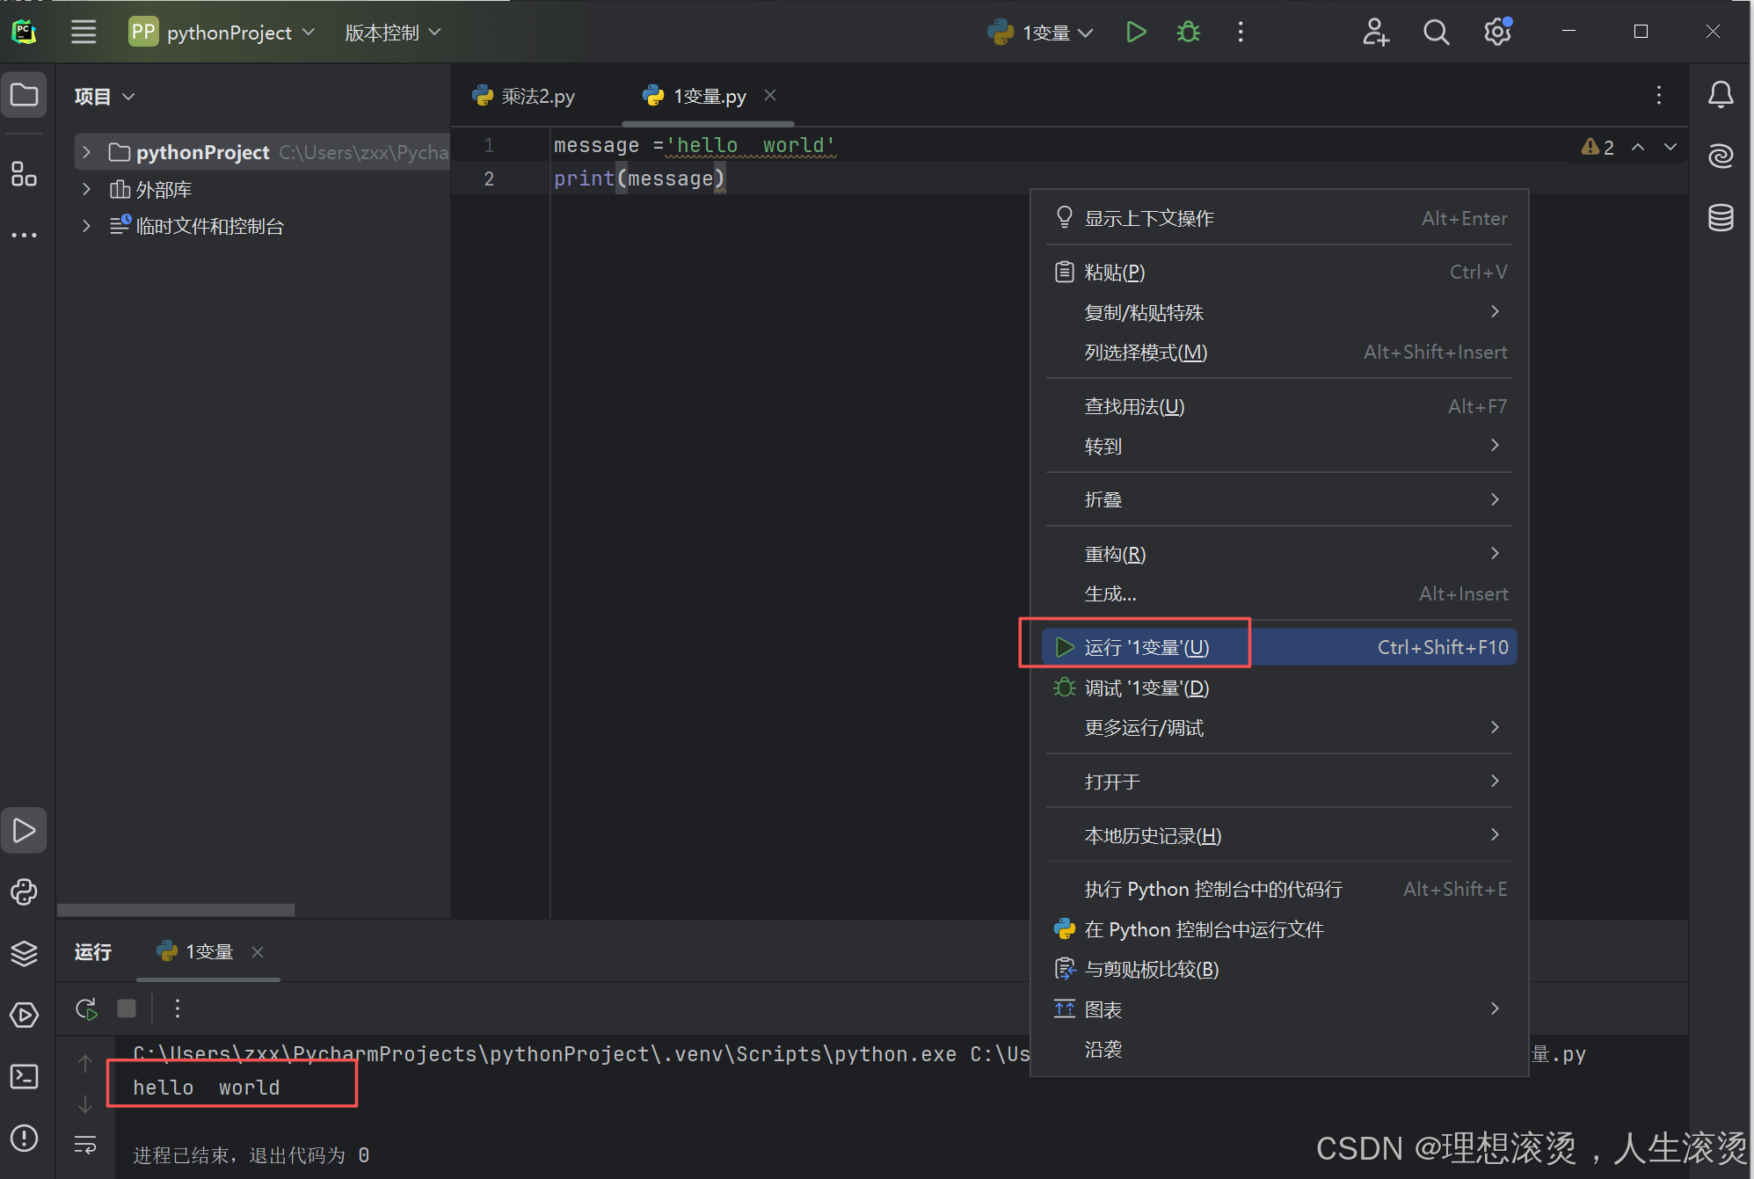The image size is (1754, 1179).
Task: Open the AI Assistant spiral icon
Action: [x=1721, y=156]
